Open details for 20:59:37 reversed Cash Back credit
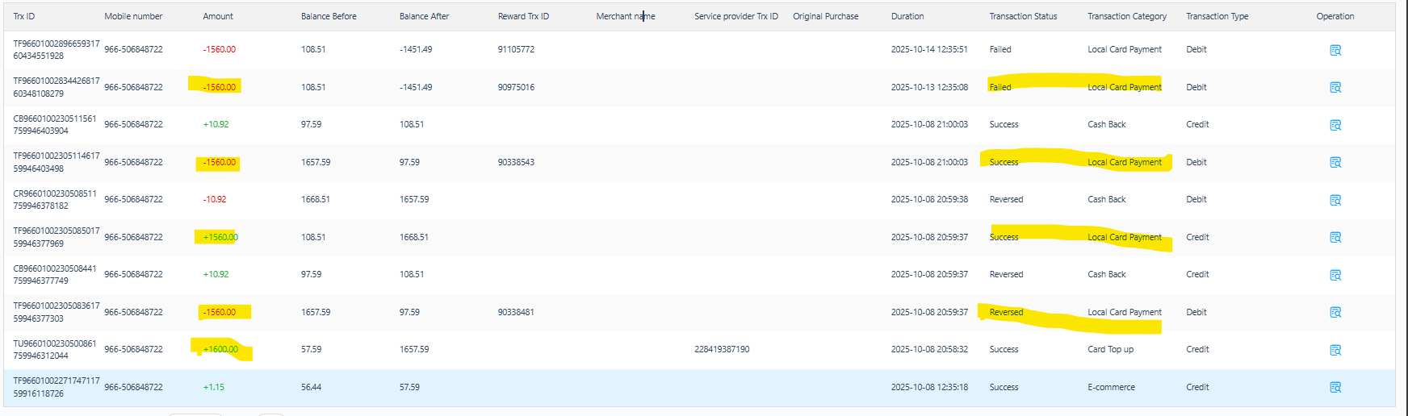The width and height of the screenshot is (1408, 416). pos(1335,275)
